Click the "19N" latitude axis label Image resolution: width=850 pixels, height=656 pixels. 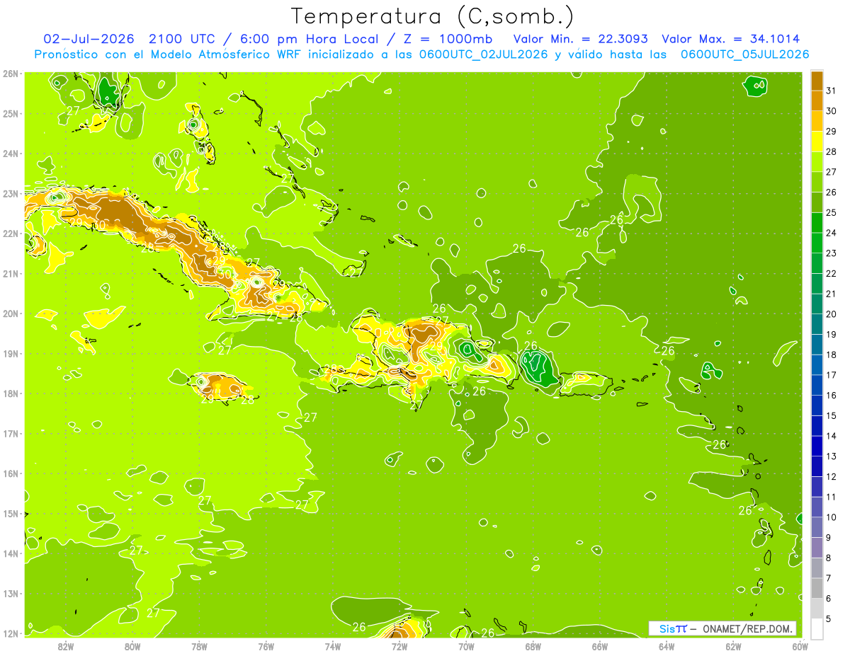(11, 353)
